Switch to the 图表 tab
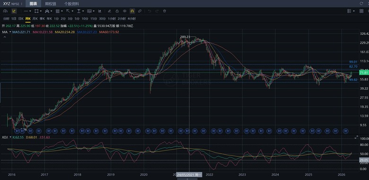The width and height of the screenshot is (369, 180). (34, 3)
